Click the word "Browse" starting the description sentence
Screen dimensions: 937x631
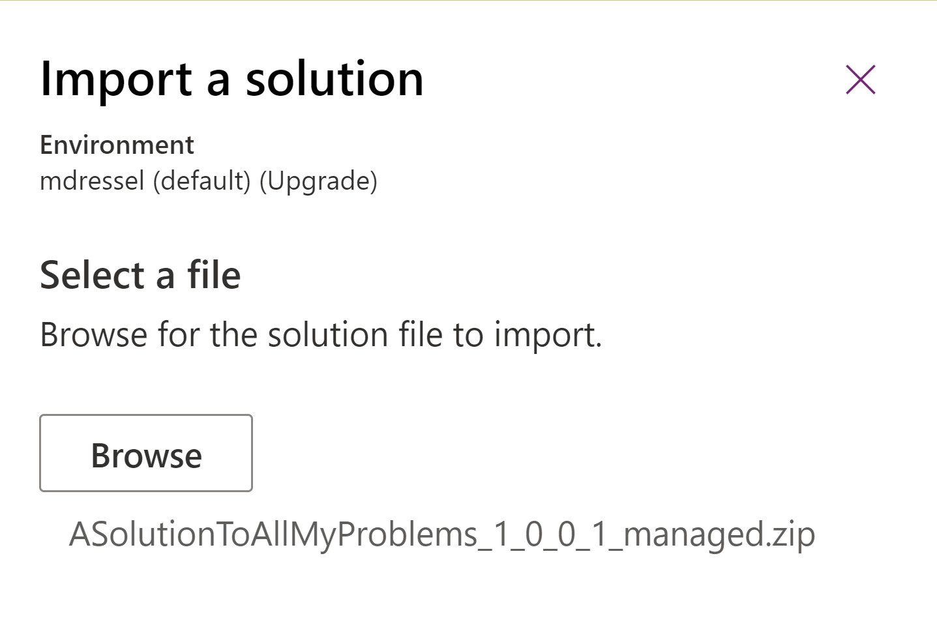point(93,334)
